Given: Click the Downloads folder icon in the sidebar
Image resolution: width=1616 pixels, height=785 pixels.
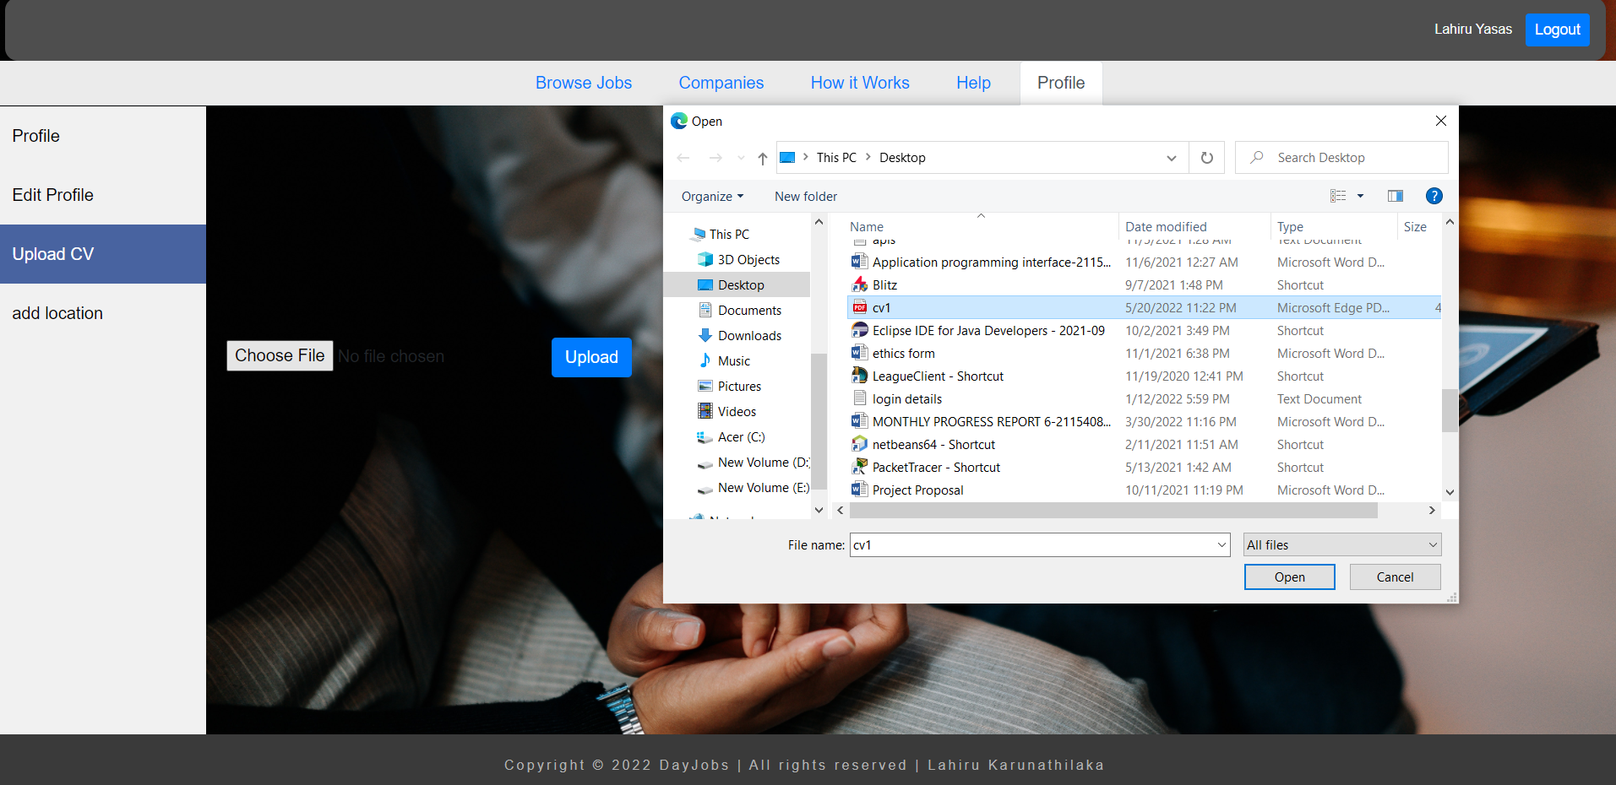Looking at the screenshot, I should (705, 336).
